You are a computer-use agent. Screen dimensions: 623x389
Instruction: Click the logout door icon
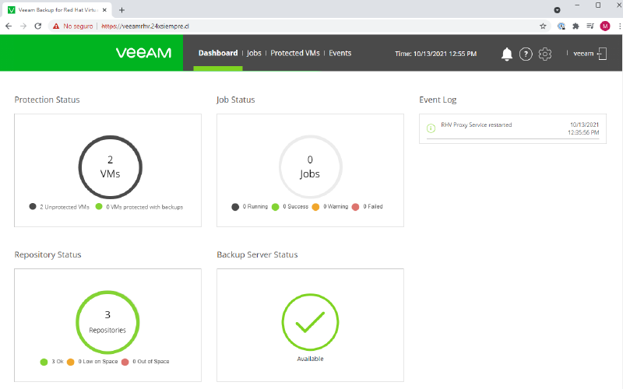pyautogui.click(x=602, y=54)
